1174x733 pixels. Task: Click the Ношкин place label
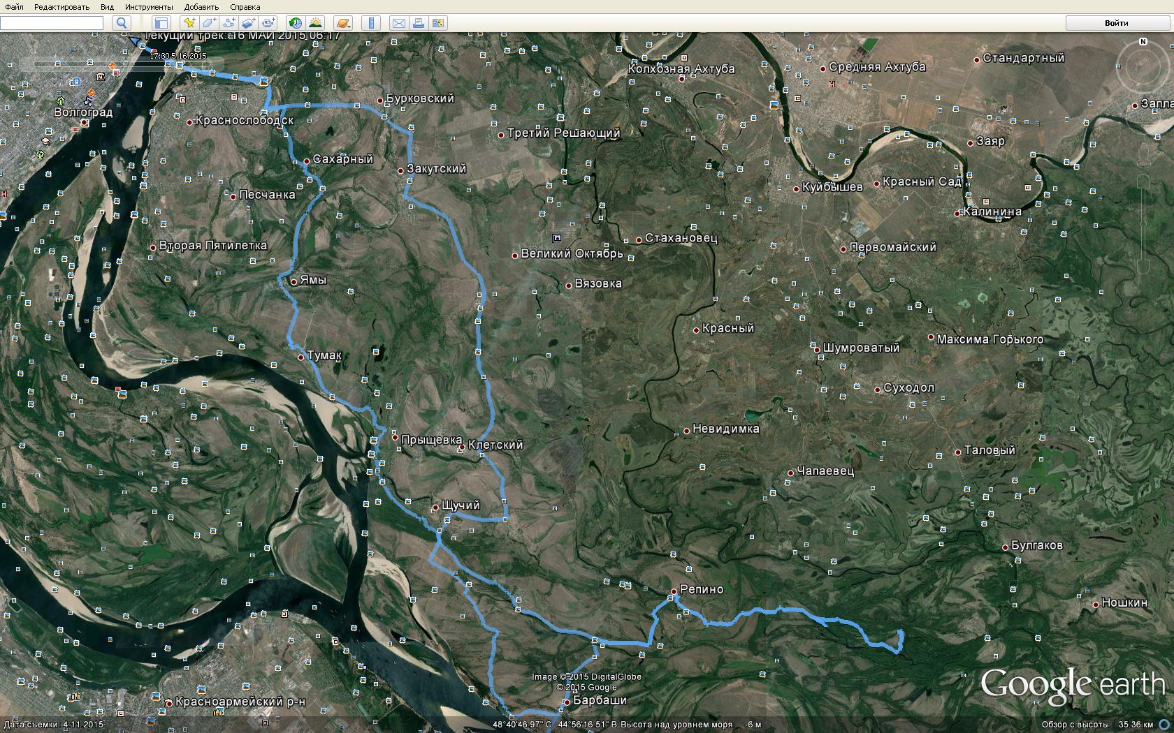tap(1124, 602)
